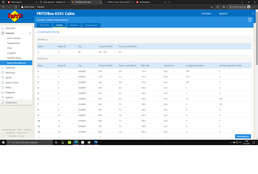Screen dimensions: 258x174
Task: Click the browser address bar showing fritz.box
Action: 114,7
